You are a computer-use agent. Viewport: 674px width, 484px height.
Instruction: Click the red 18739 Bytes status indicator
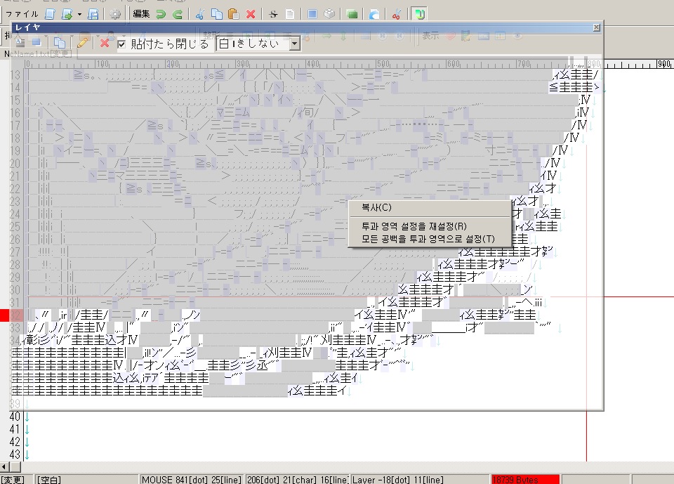[525, 480]
